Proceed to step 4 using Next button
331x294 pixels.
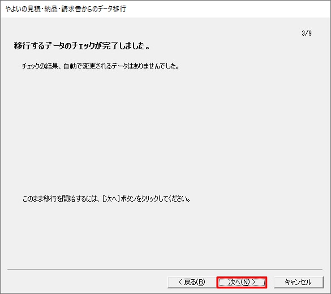coord(242,282)
